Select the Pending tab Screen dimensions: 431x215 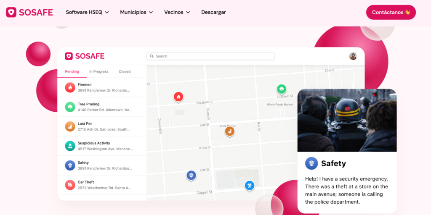[72, 72]
